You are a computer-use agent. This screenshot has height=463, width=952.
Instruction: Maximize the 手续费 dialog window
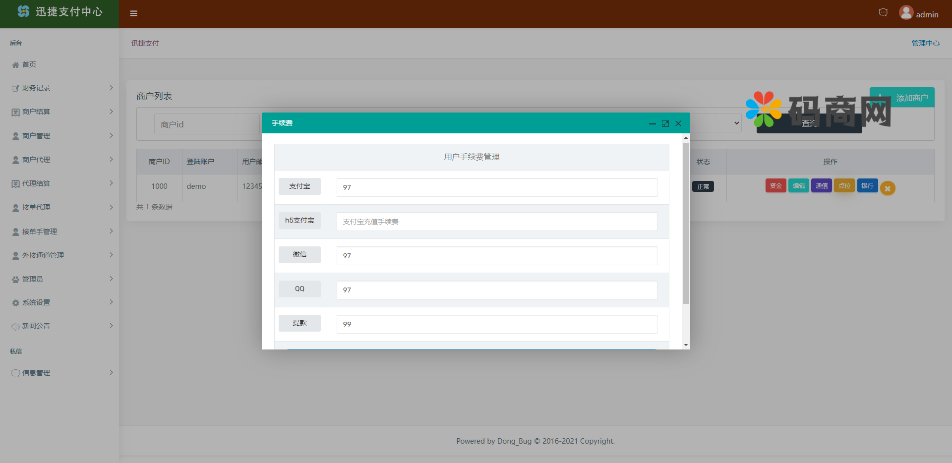pyautogui.click(x=665, y=123)
